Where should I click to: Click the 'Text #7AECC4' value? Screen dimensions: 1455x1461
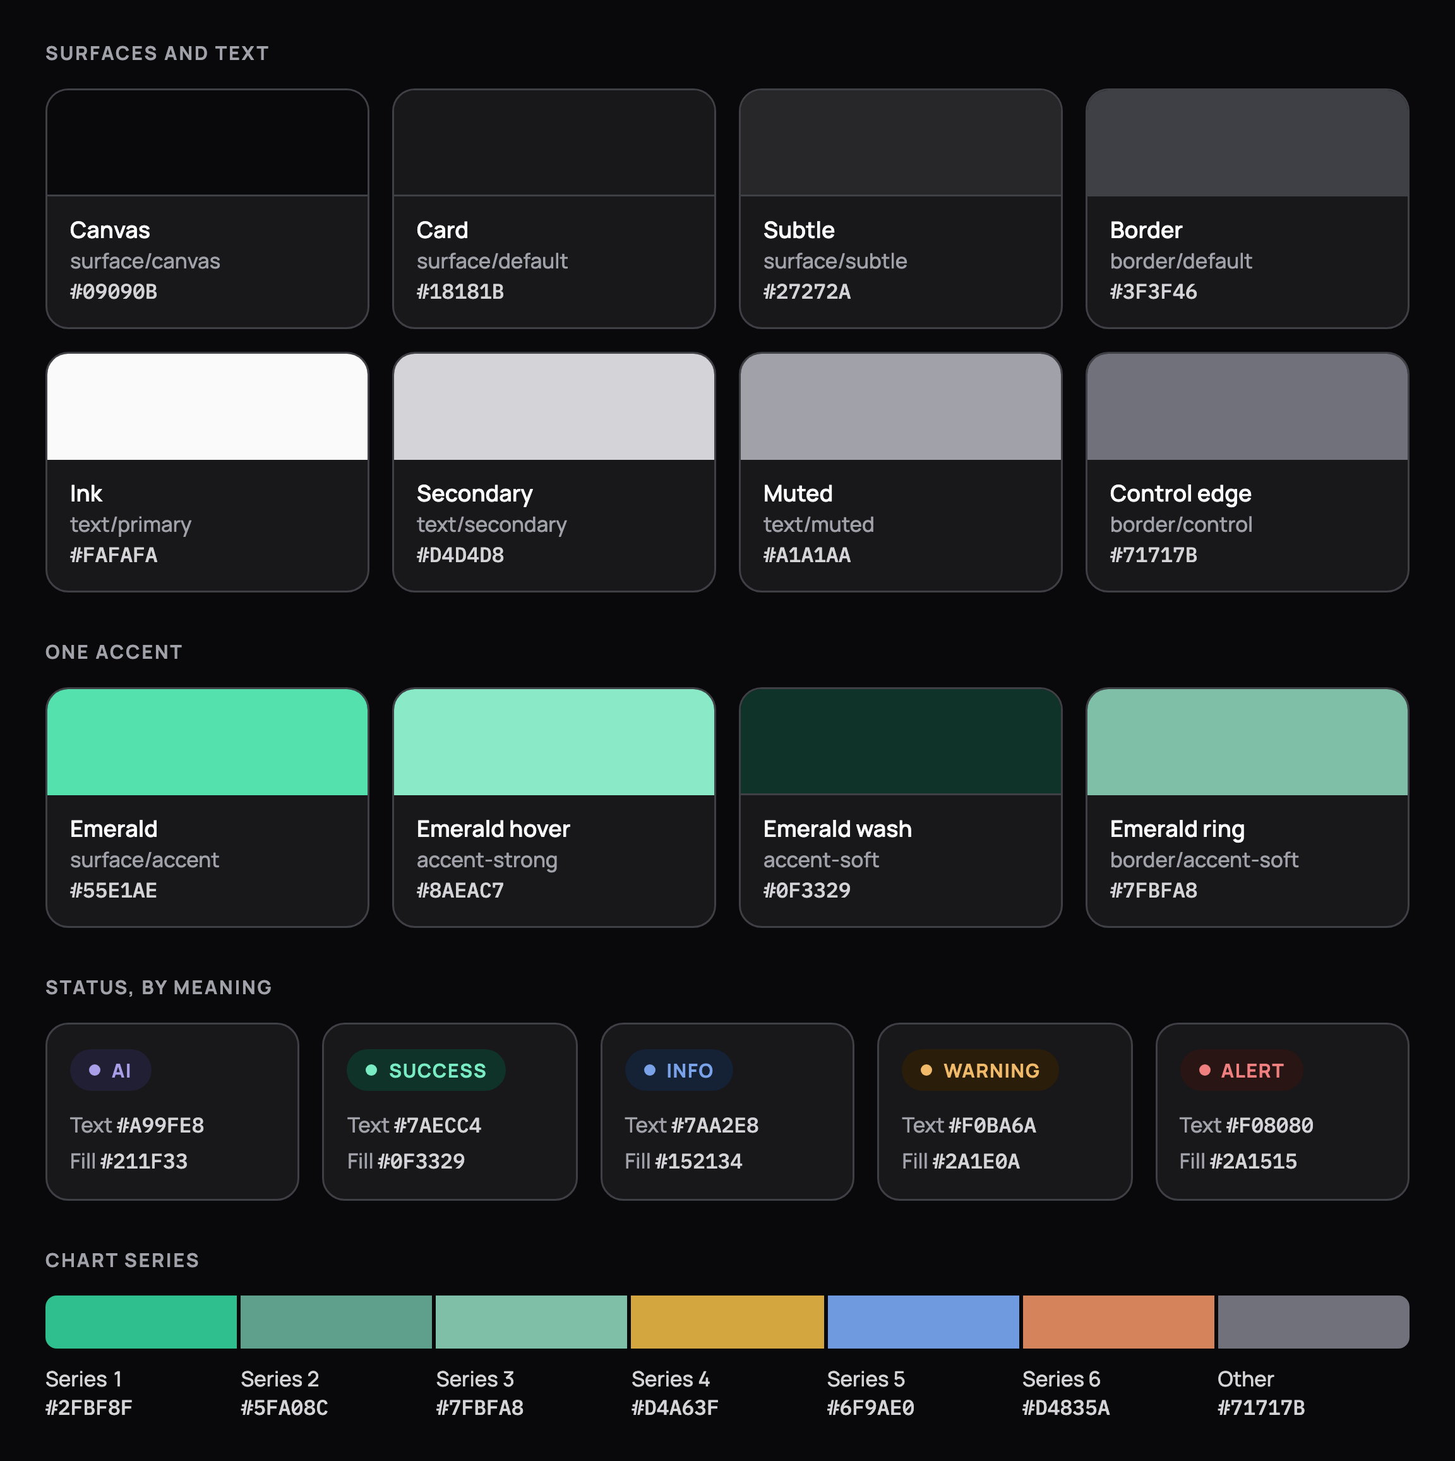click(414, 1125)
